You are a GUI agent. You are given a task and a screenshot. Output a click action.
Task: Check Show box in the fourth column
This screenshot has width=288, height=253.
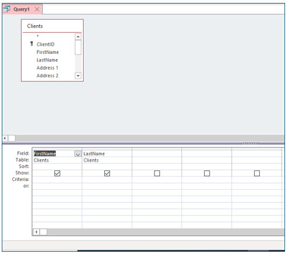click(x=207, y=173)
